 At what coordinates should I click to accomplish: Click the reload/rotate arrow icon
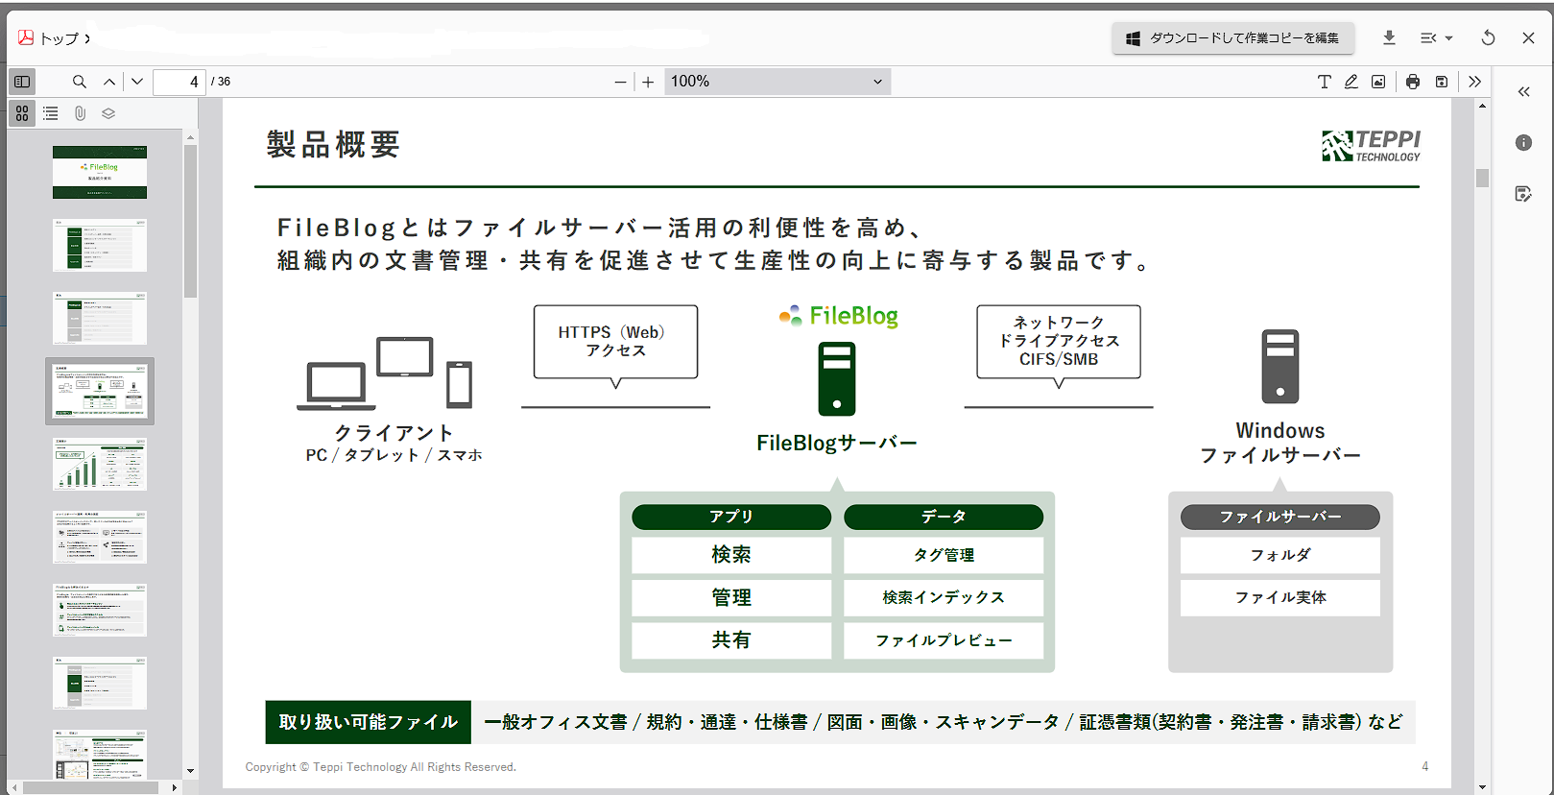click(x=1488, y=37)
